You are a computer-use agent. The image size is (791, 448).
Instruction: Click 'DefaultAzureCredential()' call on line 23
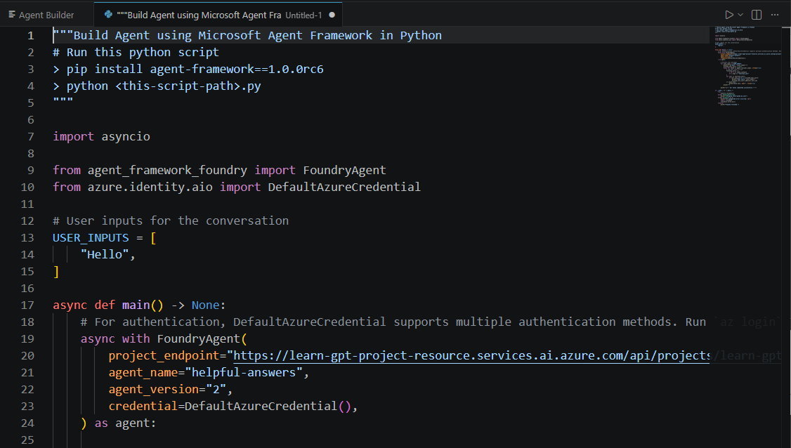tap(268, 406)
